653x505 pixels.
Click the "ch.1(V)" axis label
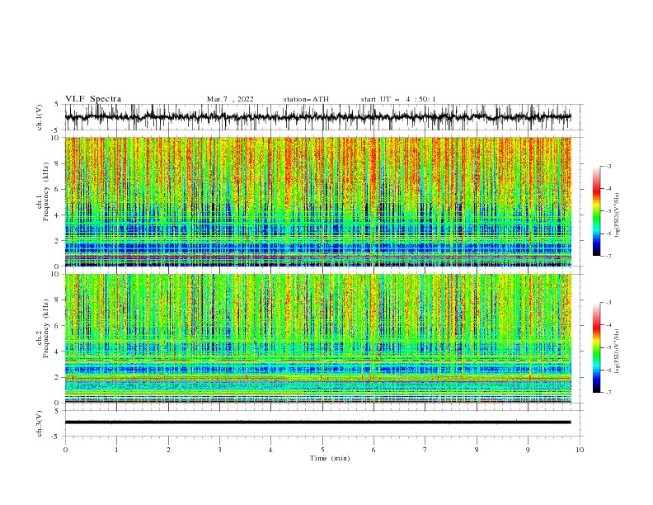click(40, 117)
